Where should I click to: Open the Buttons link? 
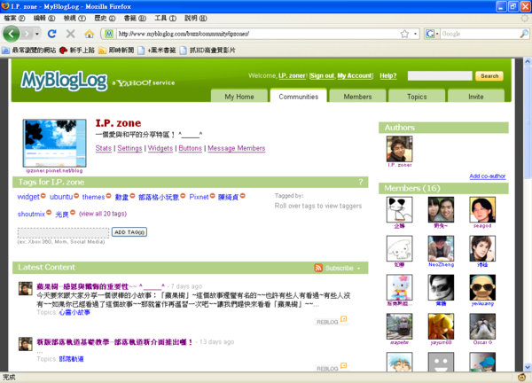click(190, 148)
